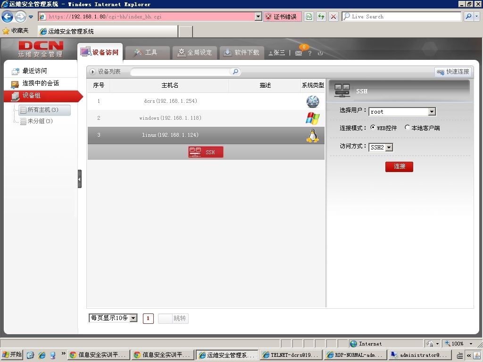Click the device search magnifier icon
This screenshot has width=483, height=362.
pyautogui.click(x=235, y=72)
